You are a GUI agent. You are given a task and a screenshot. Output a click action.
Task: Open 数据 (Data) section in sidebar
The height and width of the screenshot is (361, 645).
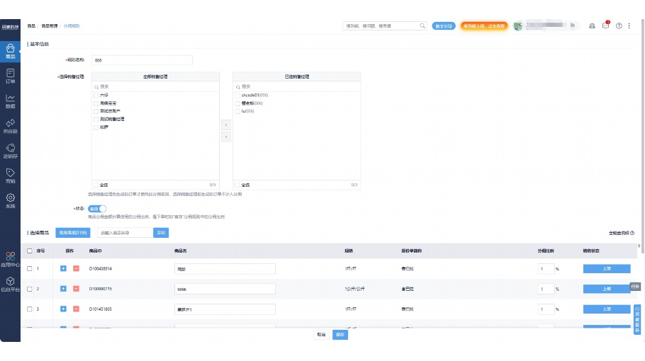(10, 101)
